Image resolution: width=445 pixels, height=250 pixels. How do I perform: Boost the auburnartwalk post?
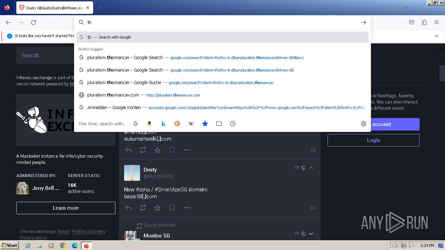pos(143,150)
